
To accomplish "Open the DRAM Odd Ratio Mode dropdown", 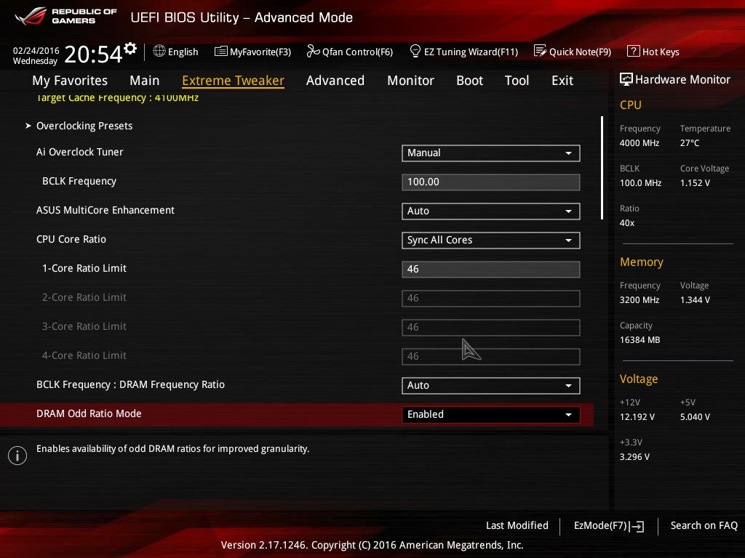I will tap(491, 415).
